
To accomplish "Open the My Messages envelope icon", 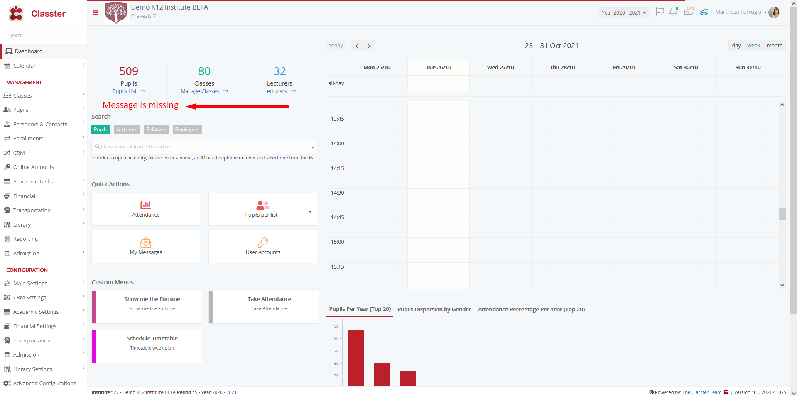I will pos(146,242).
